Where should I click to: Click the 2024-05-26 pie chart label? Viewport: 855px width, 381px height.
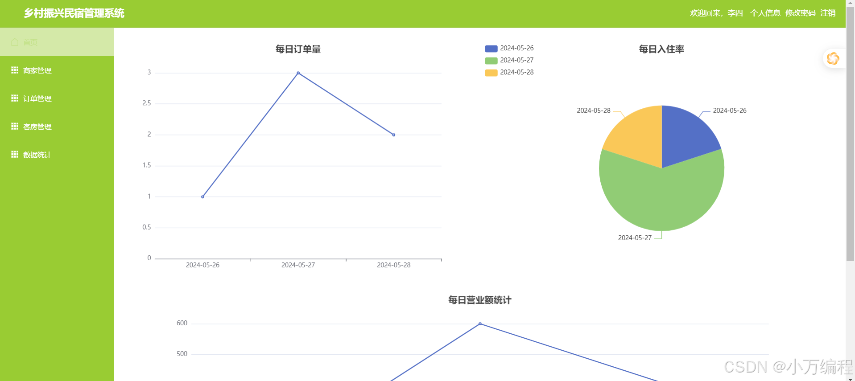[x=730, y=111]
